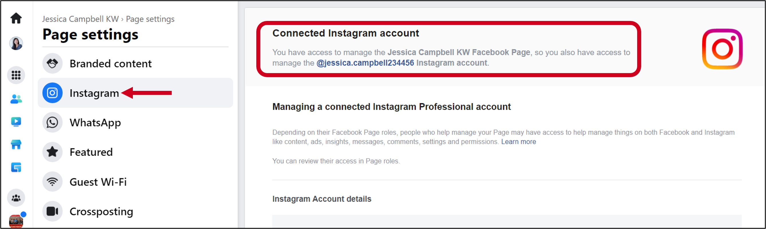Open the Marketplace storefront icon
The image size is (766, 229).
point(16,145)
